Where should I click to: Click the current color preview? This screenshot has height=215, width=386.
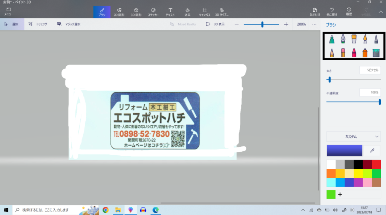[x=345, y=150]
